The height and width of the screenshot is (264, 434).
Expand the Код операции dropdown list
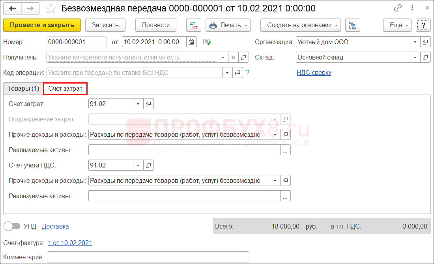point(227,73)
